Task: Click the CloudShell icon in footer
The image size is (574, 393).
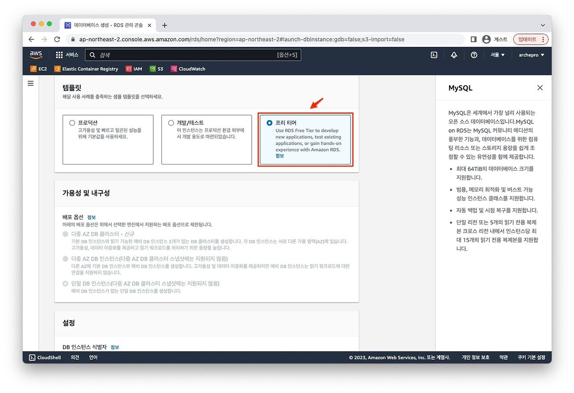Action: (x=32, y=358)
